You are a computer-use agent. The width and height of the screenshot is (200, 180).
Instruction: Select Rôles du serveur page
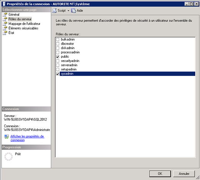point(20,19)
